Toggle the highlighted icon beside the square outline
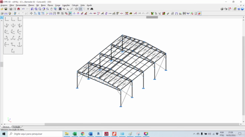This screenshot has width=245, height=137. pos(80,9)
